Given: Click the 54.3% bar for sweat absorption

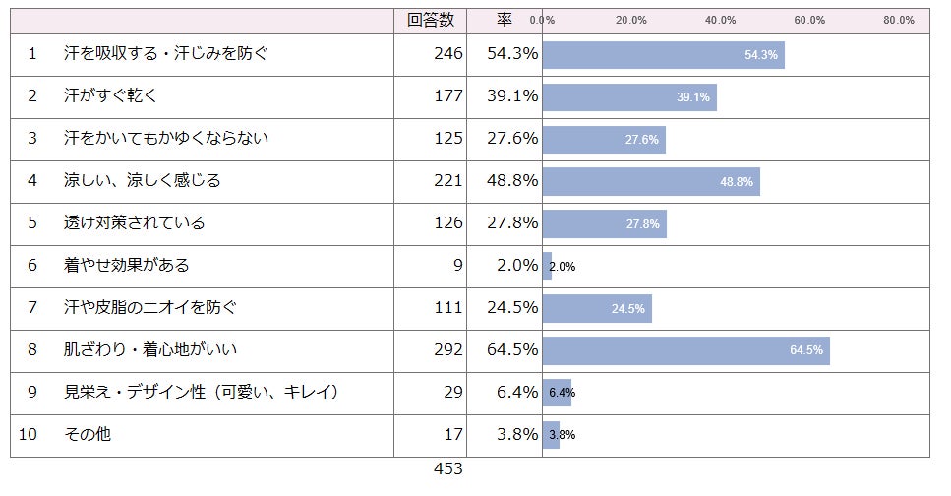Looking at the screenshot, I should [664, 55].
